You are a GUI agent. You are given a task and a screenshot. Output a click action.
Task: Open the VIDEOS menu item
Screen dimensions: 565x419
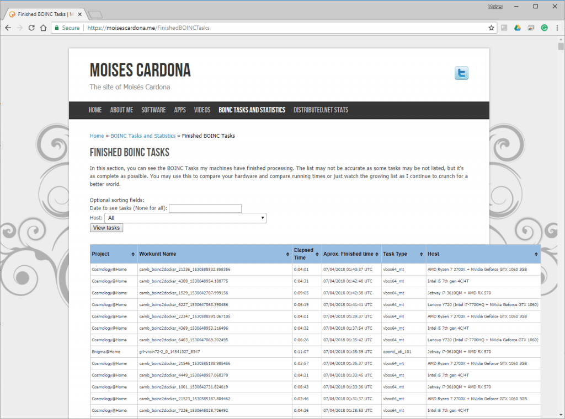(x=202, y=110)
